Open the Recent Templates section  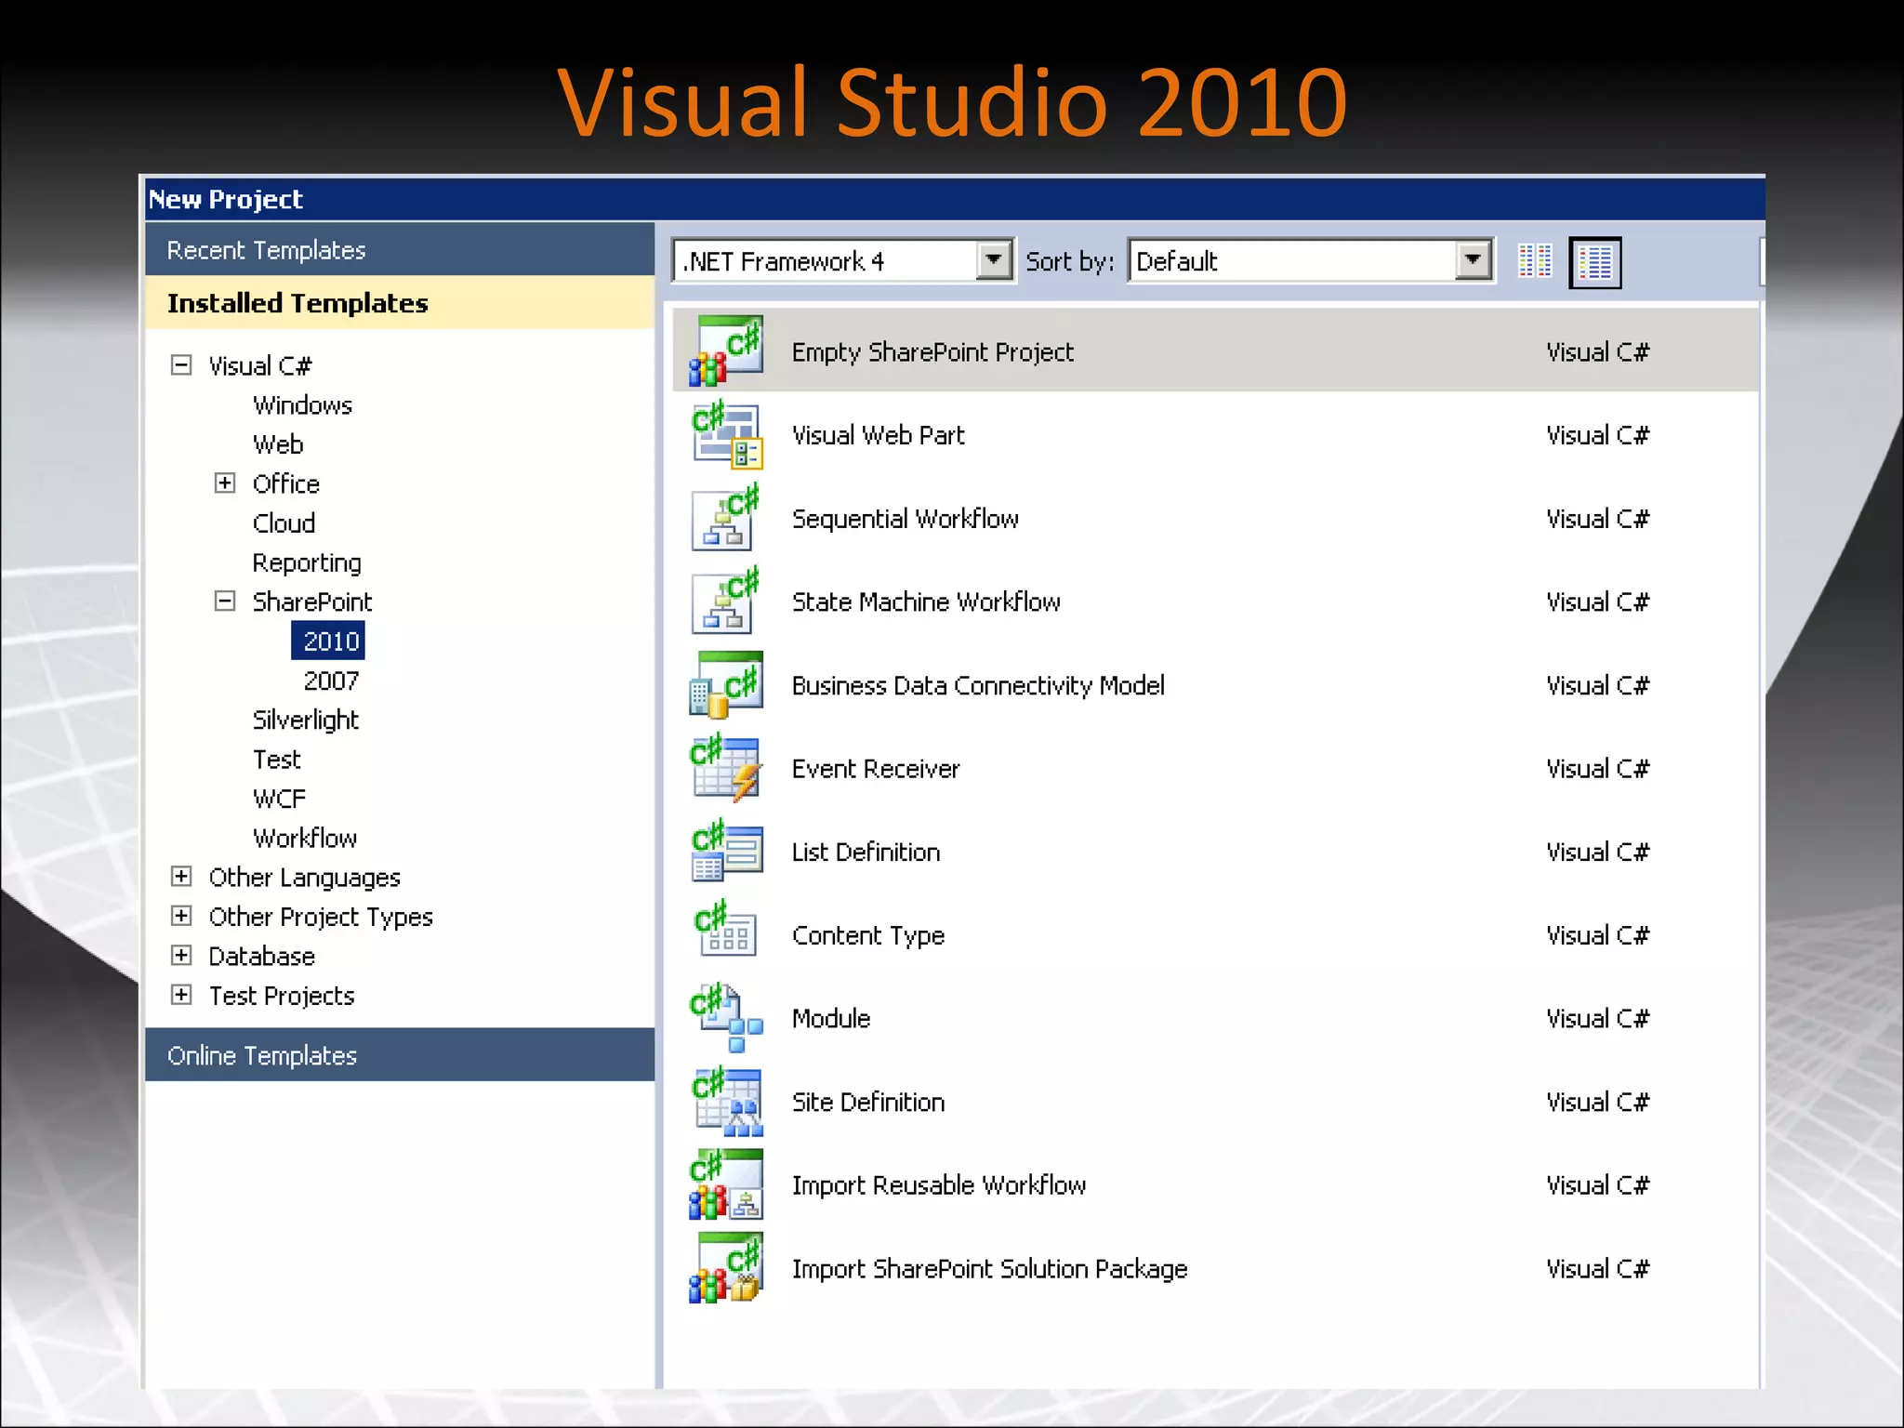pyautogui.click(x=400, y=250)
